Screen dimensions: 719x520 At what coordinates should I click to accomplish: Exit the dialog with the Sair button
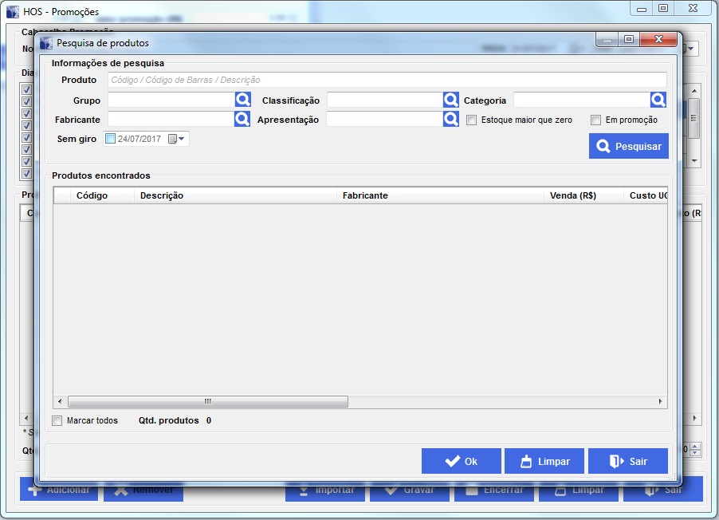pos(627,461)
